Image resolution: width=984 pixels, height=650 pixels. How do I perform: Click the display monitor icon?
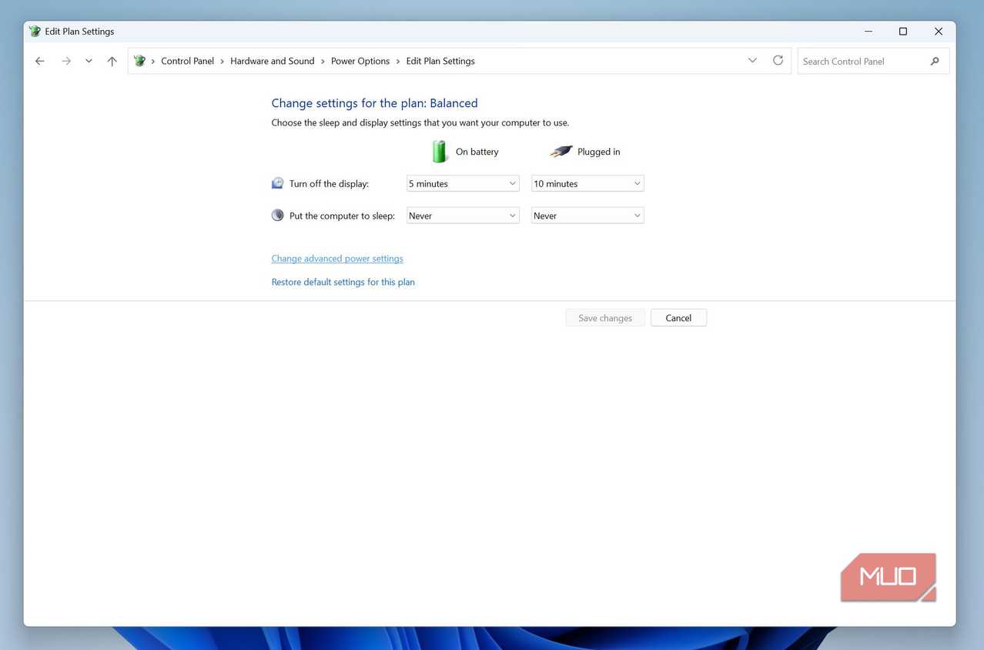click(x=278, y=183)
